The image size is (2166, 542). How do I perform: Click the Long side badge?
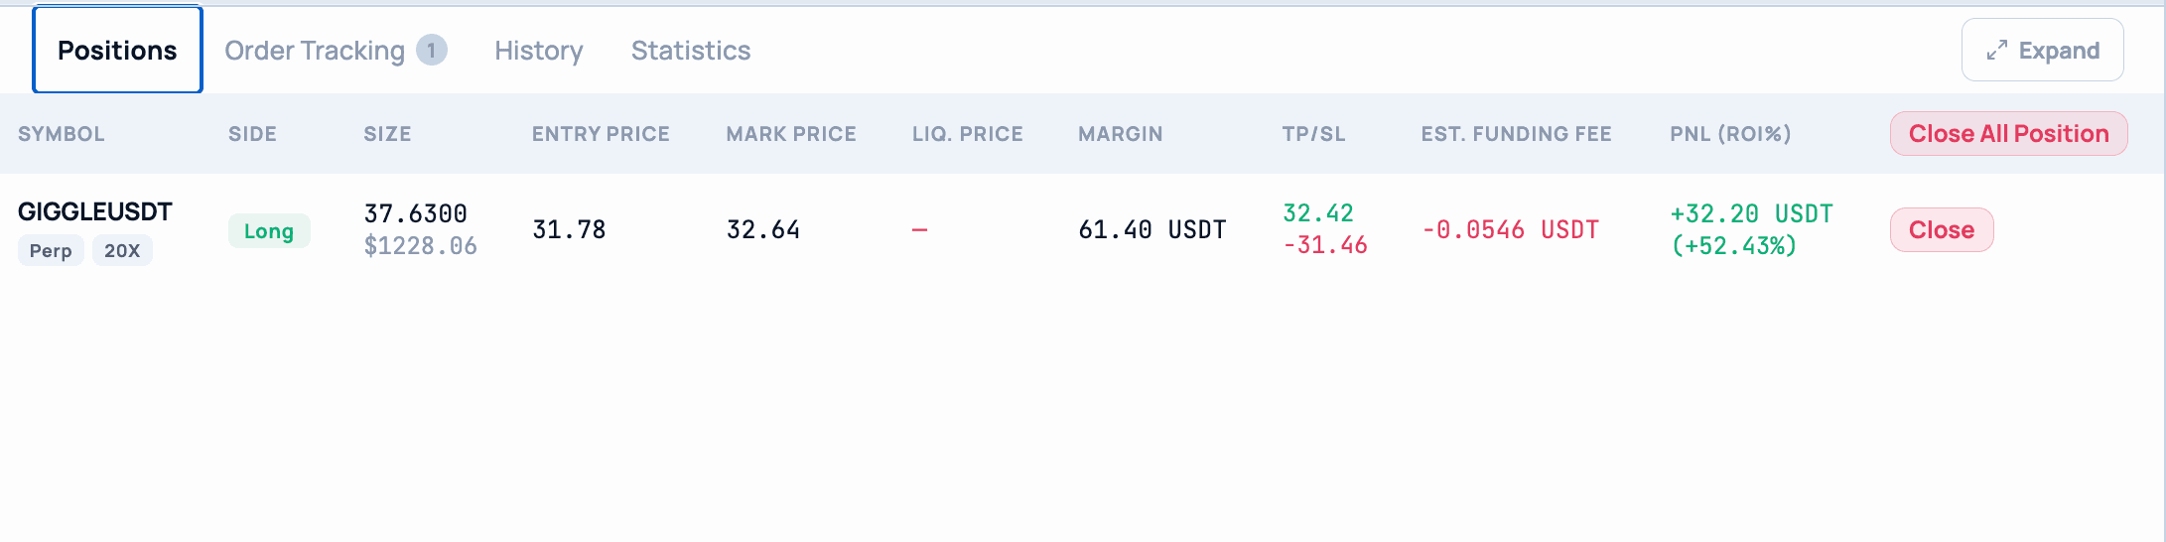click(x=269, y=231)
